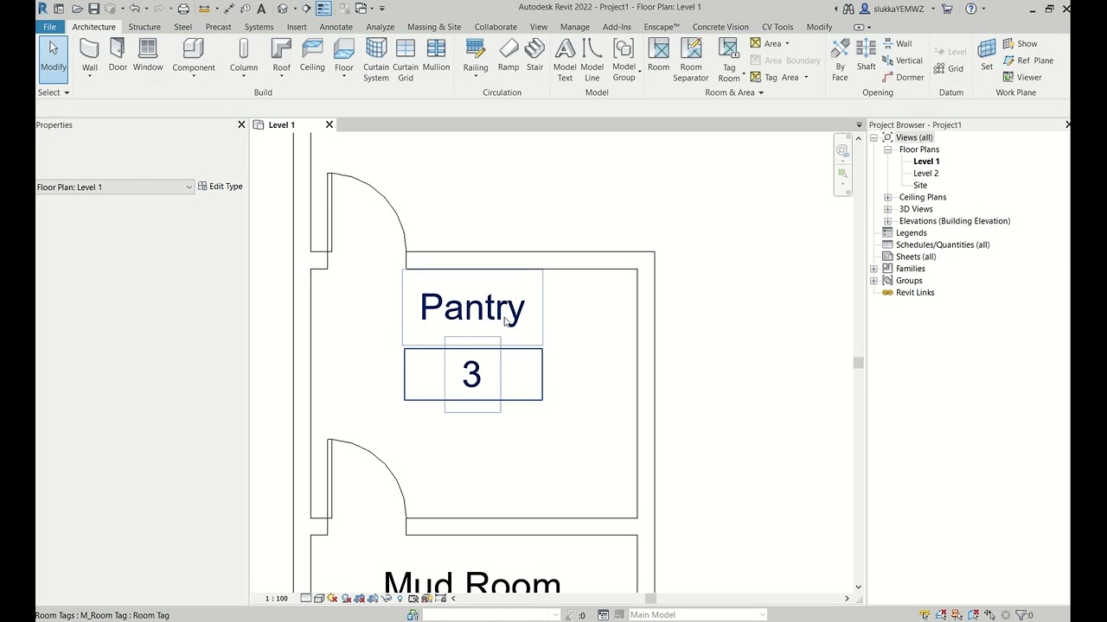Image resolution: width=1107 pixels, height=622 pixels.
Task: Choose the Model Line tool
Action: point(592,60)
